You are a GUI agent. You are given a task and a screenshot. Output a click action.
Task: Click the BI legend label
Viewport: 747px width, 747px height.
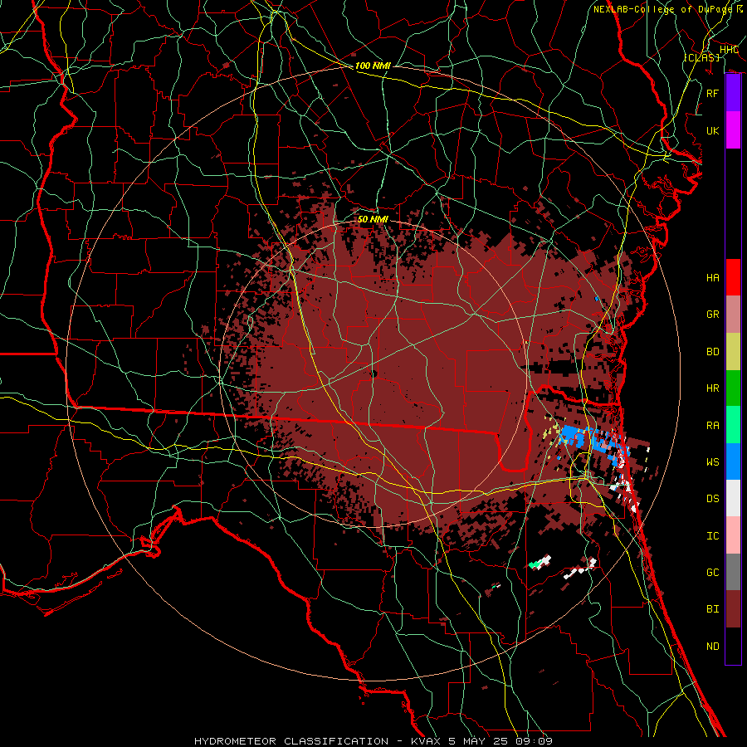click(x=712, y=609)
